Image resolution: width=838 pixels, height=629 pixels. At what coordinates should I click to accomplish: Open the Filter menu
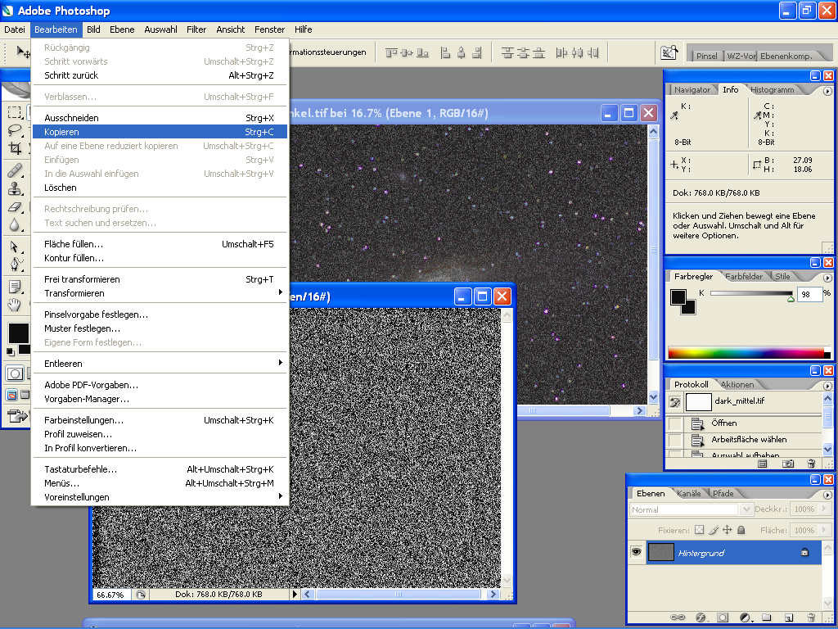[x=196, y=29]
